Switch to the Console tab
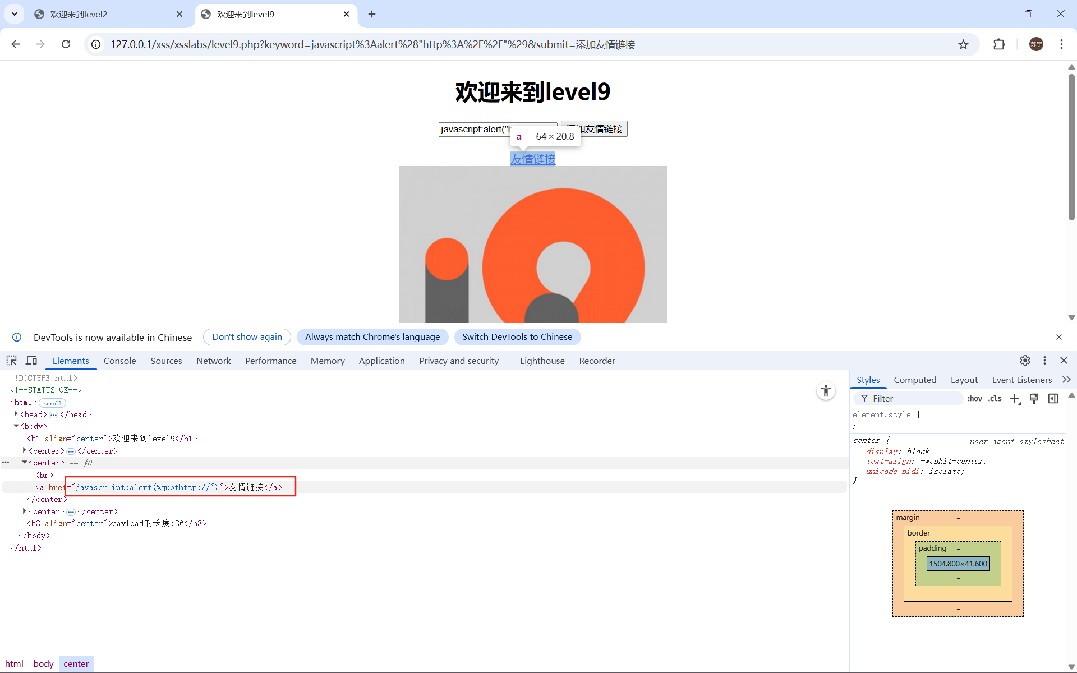 [x=119, y=361]
